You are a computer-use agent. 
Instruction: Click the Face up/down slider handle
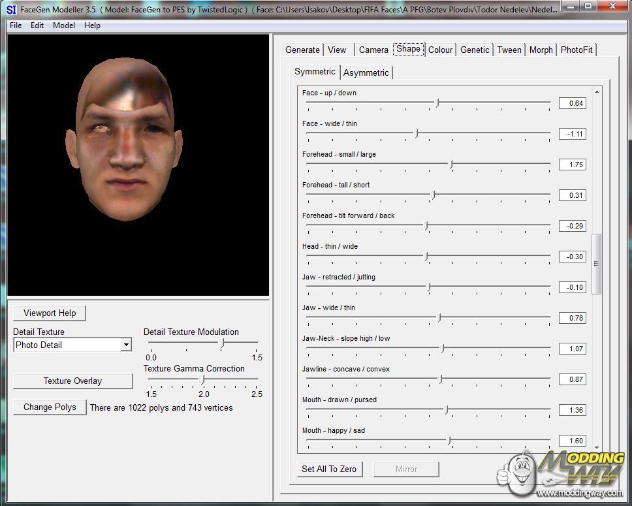[437, 103]
